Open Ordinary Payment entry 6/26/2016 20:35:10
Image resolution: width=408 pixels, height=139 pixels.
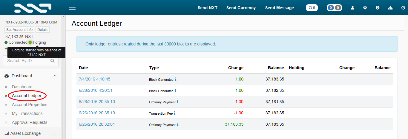click(x=97, y=102)
